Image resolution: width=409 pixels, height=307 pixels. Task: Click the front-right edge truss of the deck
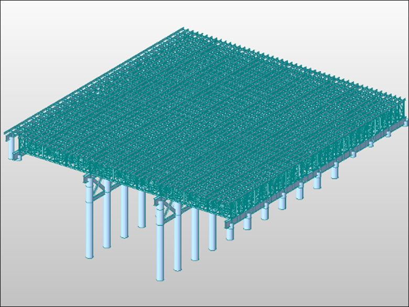(x=315, y=168)
